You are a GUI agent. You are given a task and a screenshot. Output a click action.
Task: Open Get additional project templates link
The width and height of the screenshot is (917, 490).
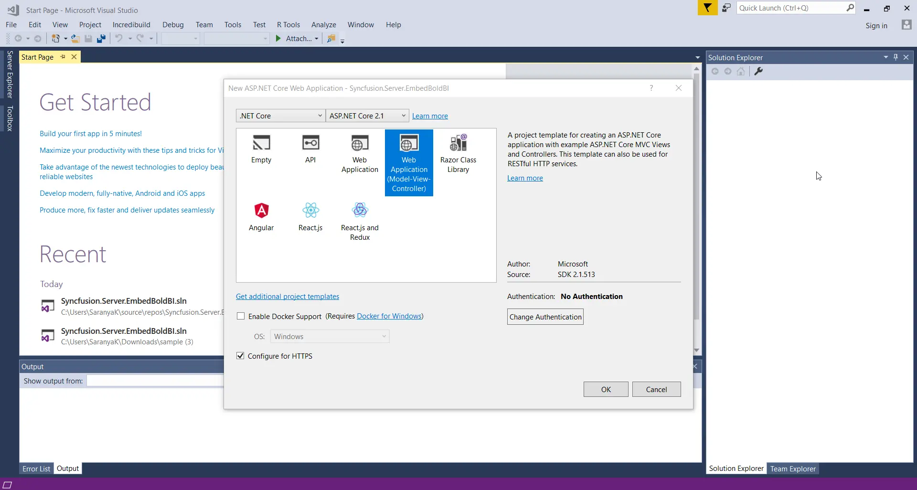coord(288,297)
